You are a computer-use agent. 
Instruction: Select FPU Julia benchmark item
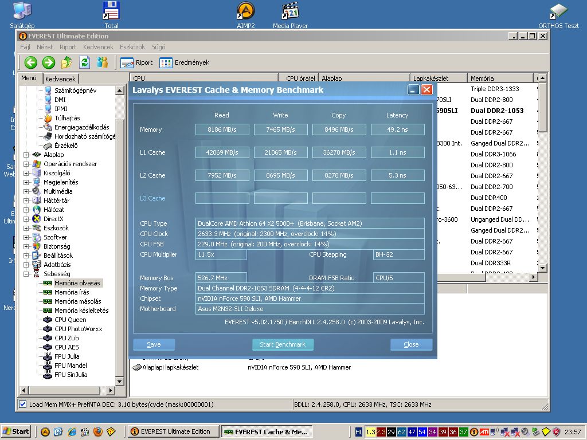62,356
